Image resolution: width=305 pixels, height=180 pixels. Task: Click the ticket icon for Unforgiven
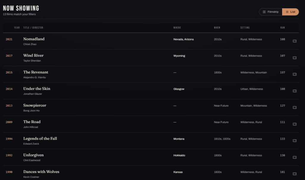(x=295, y=157)
